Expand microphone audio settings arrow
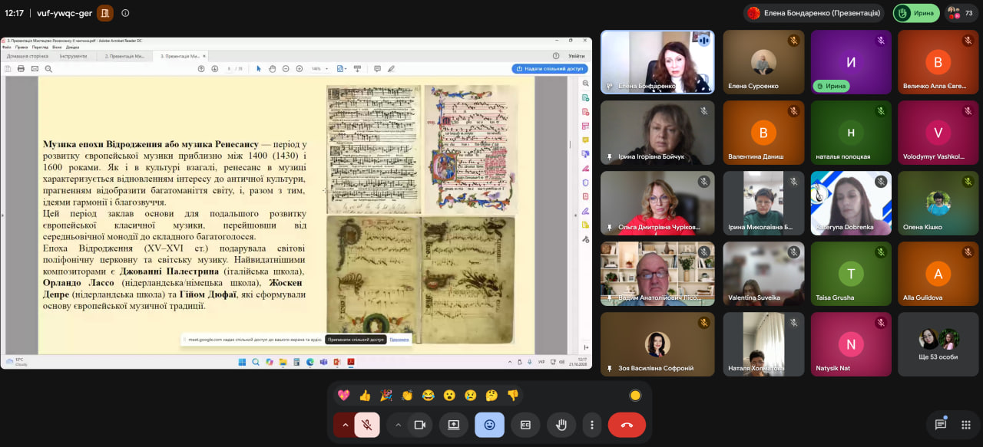The image size is (983, 447). point(345,425)
